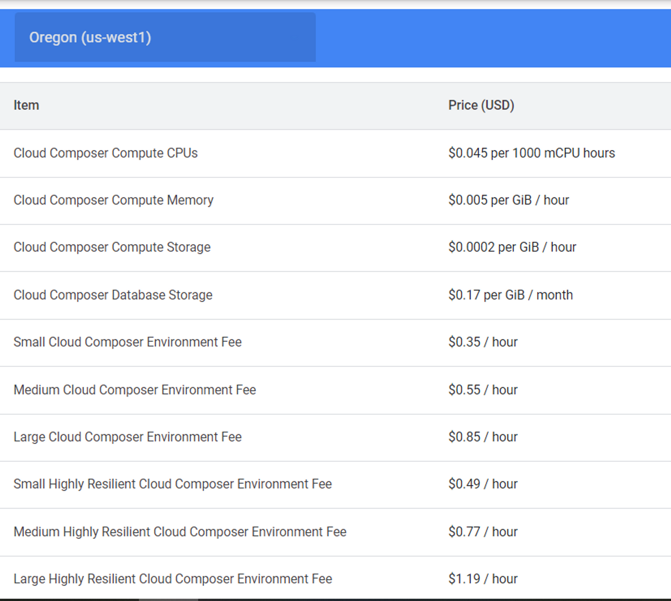Image resolution: width=671 pixels, height=601 pixels.
Task: Click the $0.045 per 1000 mCPU hours price
Action: (x=531, y=153)
